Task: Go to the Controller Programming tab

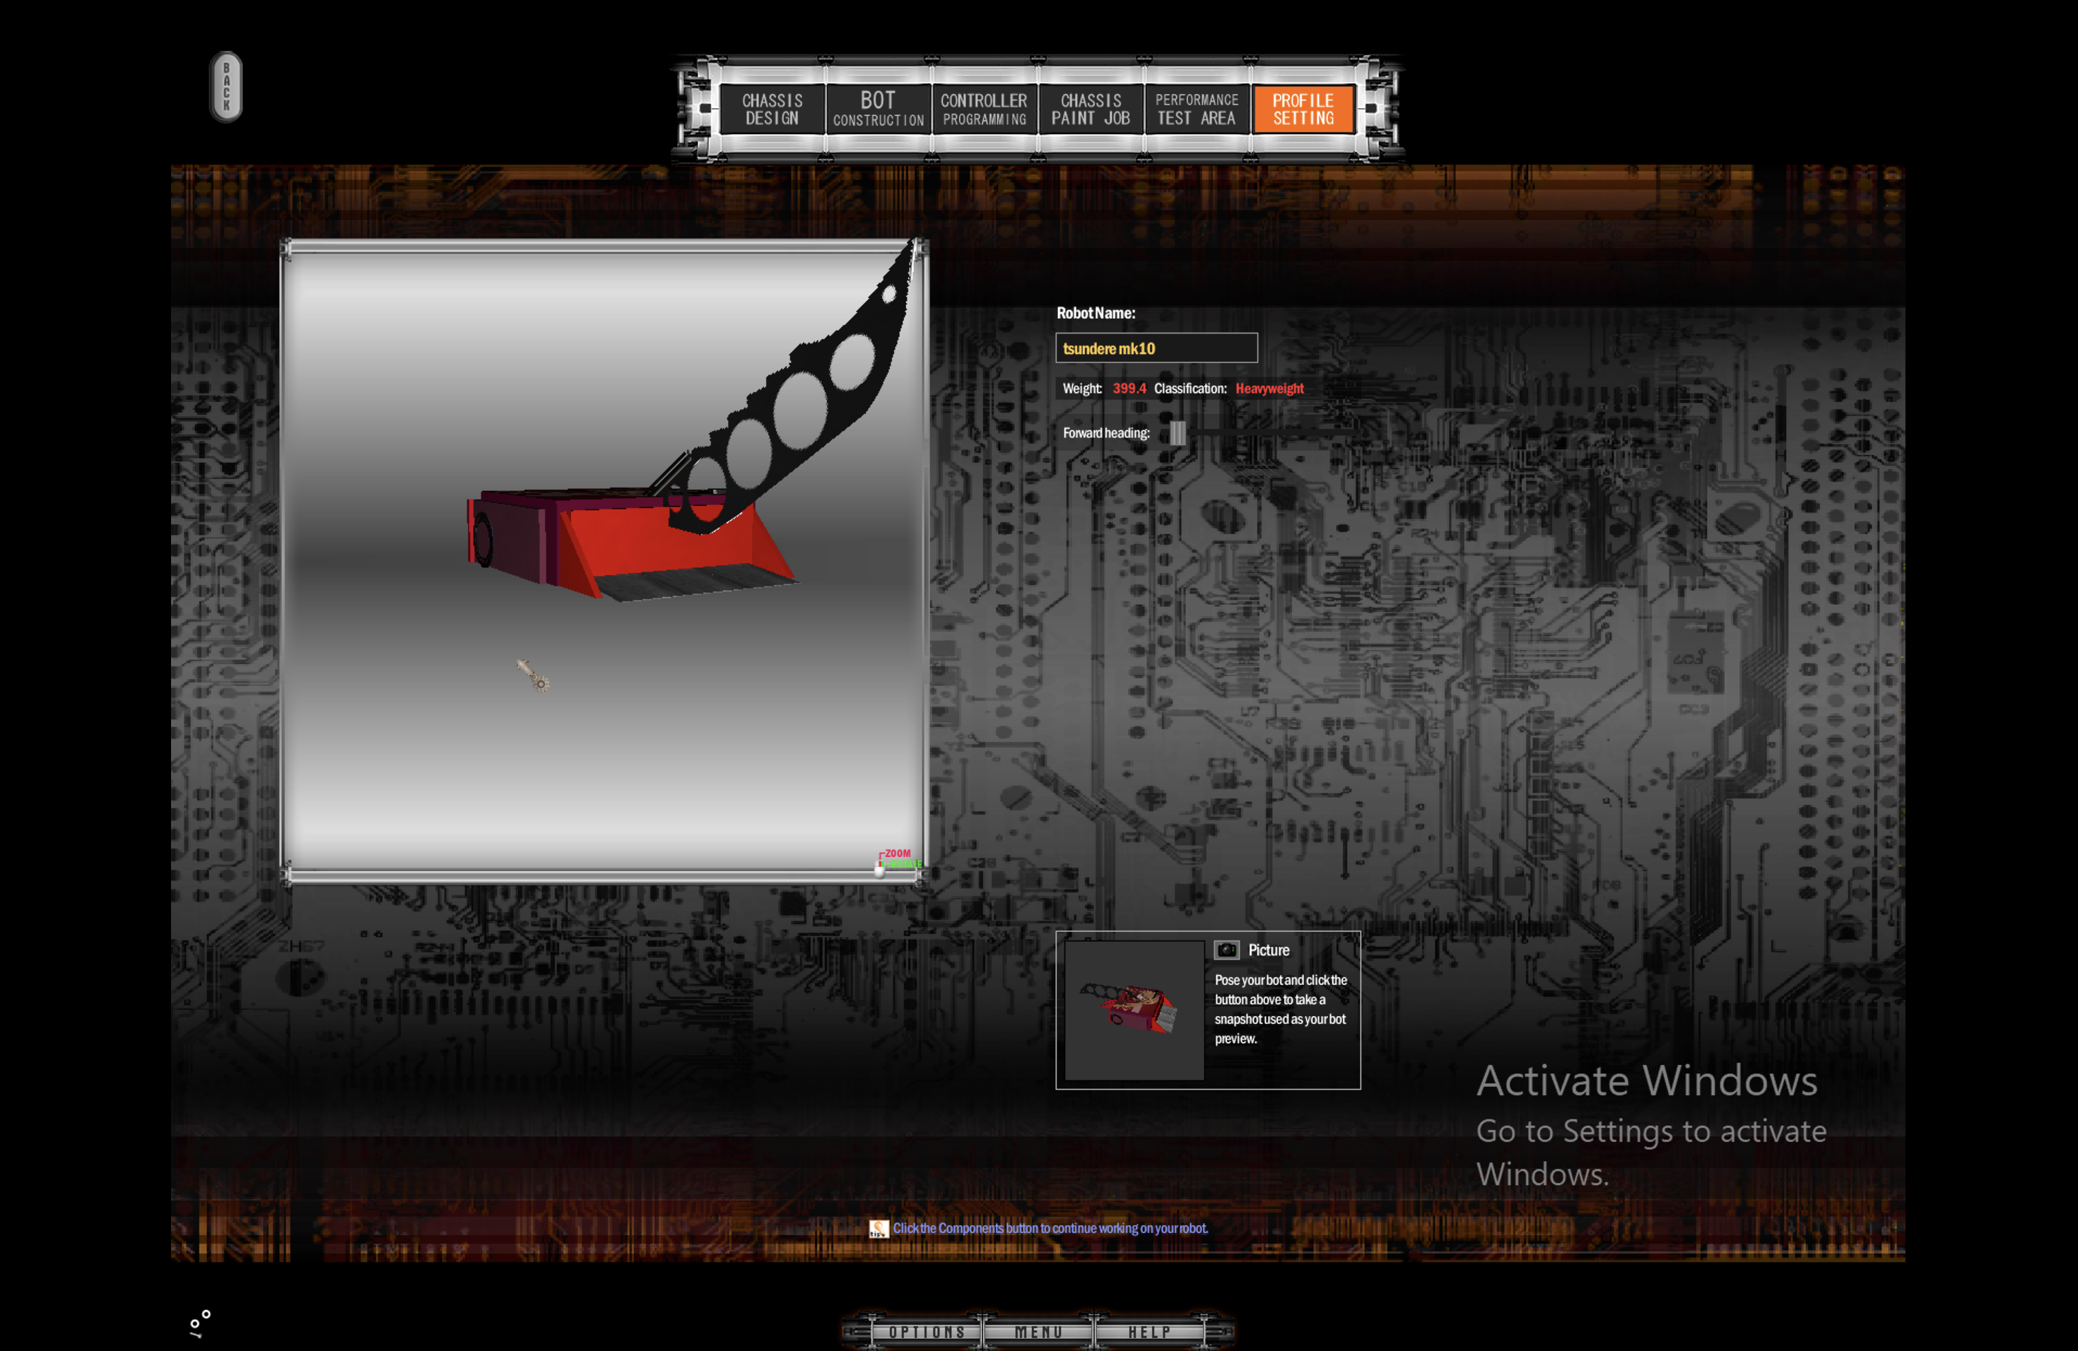Action: [984, 109]
